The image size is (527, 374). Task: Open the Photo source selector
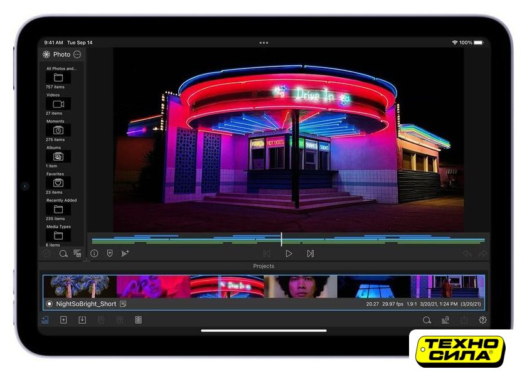click(x=57, y=55)
